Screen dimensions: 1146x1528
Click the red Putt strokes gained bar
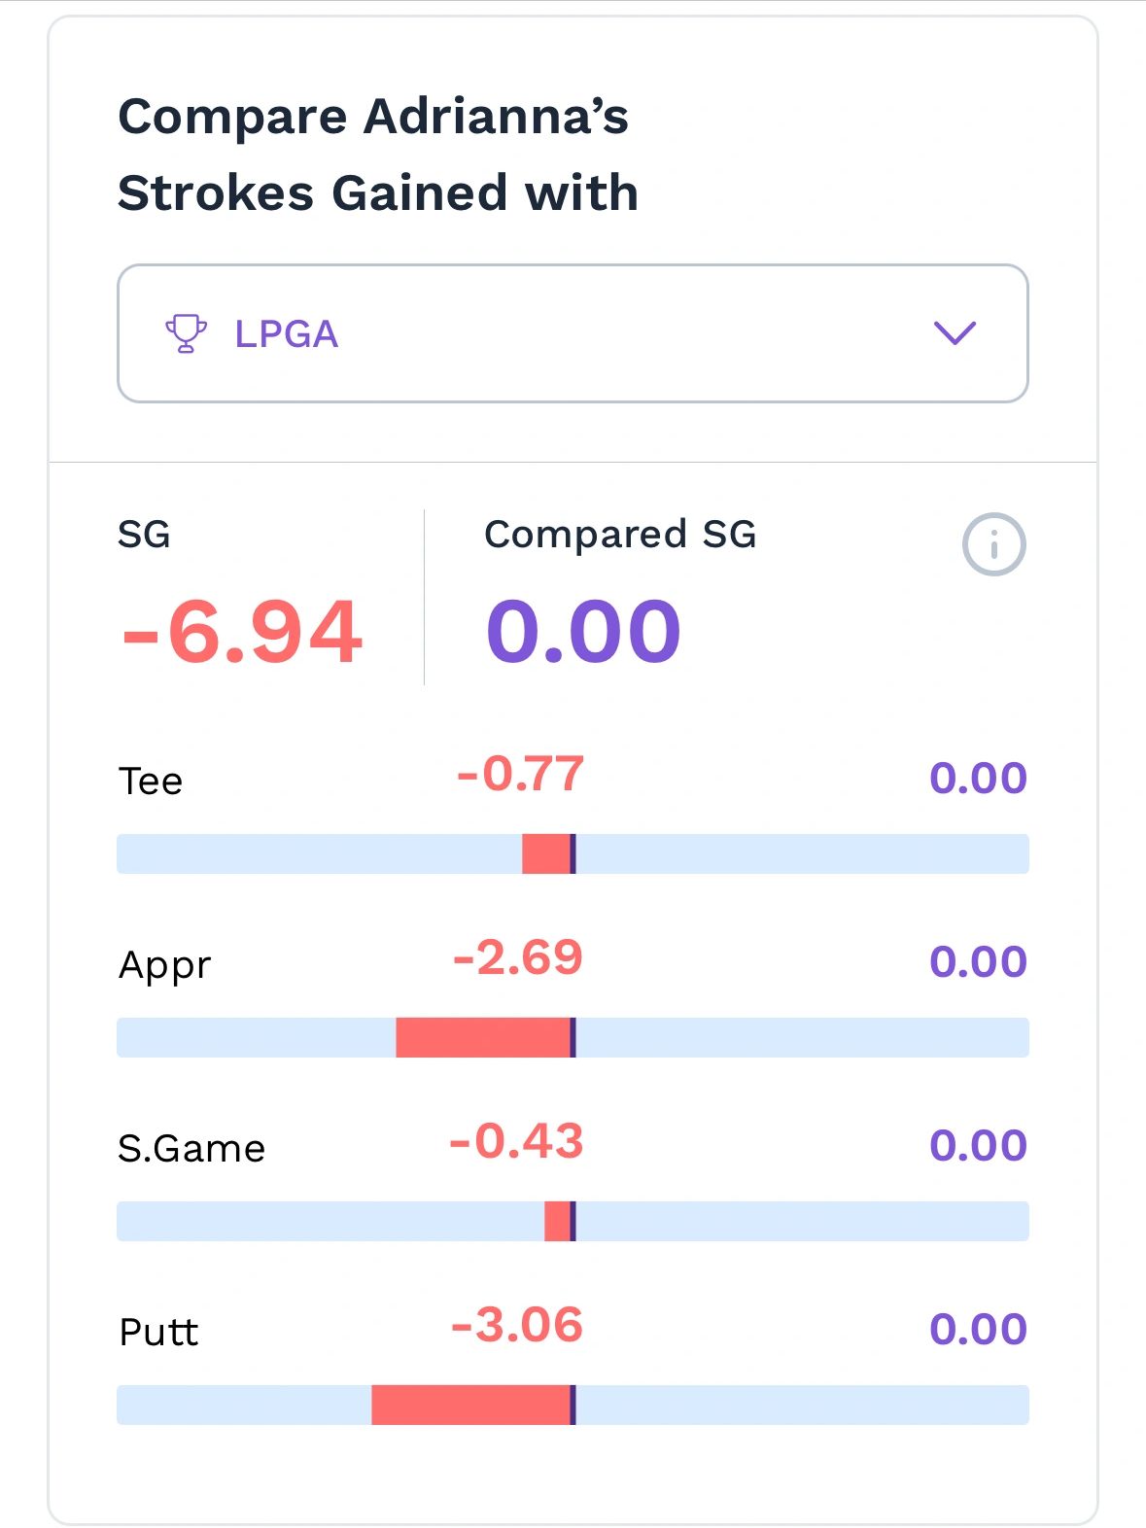(x=470, y=1406)
